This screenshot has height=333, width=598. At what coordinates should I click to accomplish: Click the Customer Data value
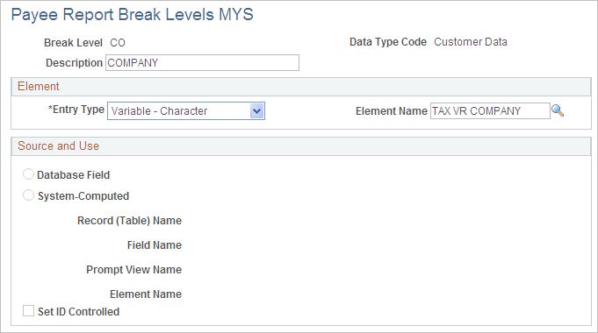471,42
